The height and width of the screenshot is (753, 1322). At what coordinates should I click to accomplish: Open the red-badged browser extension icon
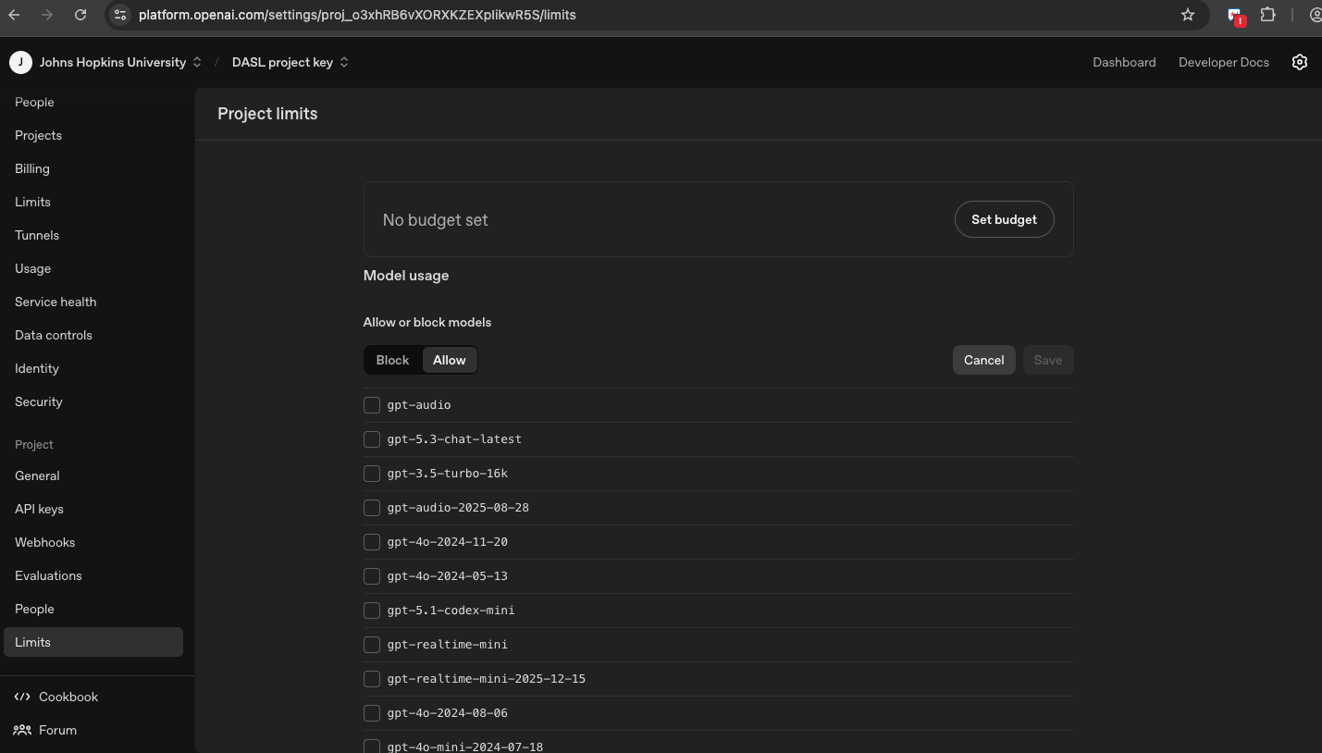click(1235, 16)
